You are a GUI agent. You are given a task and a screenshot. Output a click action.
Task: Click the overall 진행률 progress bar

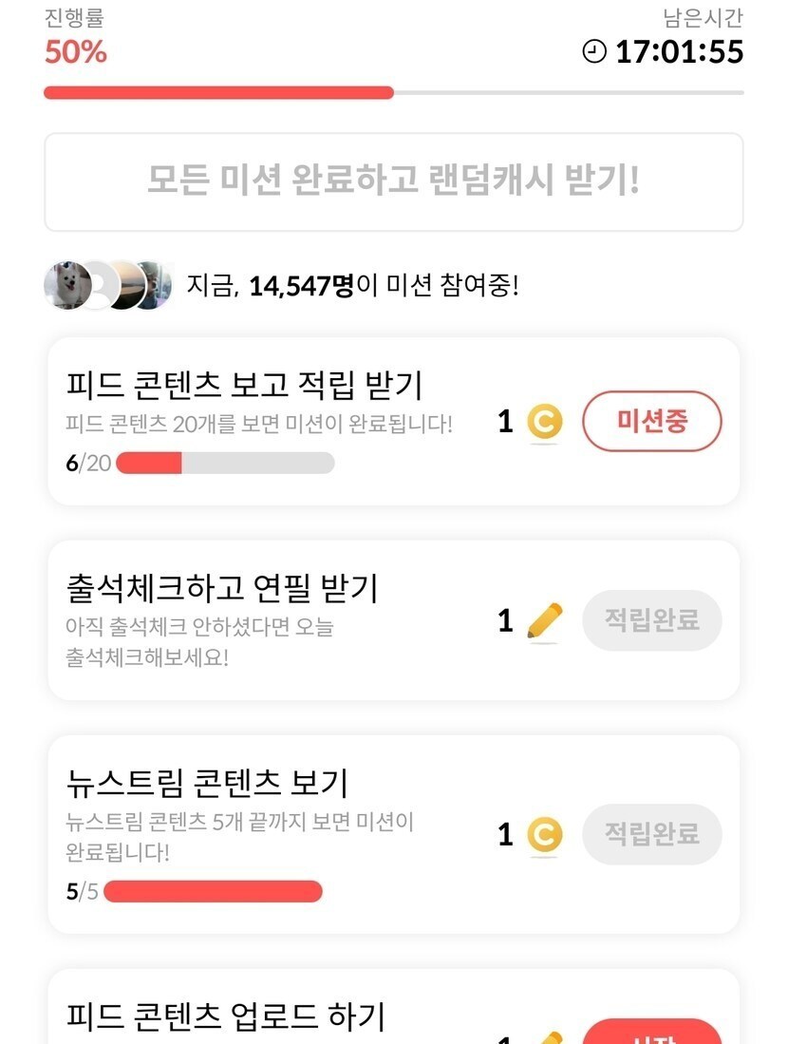tap(394, 93)
